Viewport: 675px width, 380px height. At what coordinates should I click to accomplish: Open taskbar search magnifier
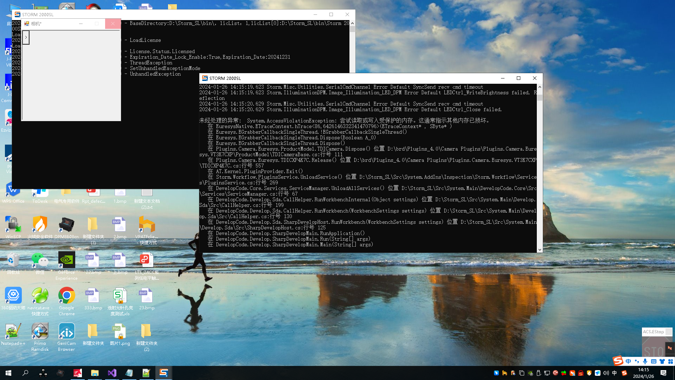[25, 373]
